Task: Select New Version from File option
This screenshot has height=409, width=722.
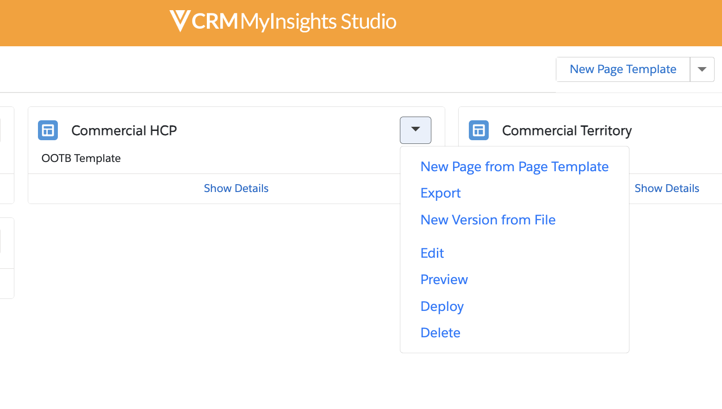Action: tap(488, 220)
